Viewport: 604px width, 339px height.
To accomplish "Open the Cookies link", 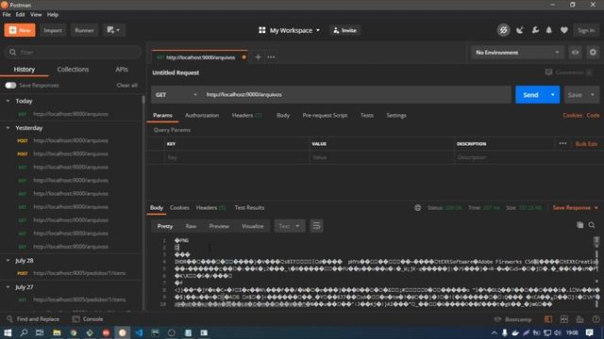I will point(572,115).
